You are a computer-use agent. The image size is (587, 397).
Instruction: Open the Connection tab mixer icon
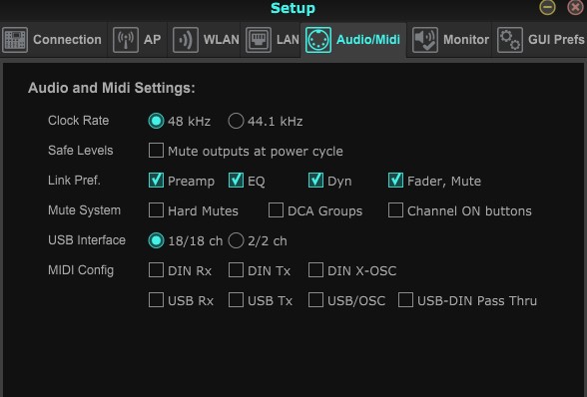pyautogui.click(x=15, y=40)
